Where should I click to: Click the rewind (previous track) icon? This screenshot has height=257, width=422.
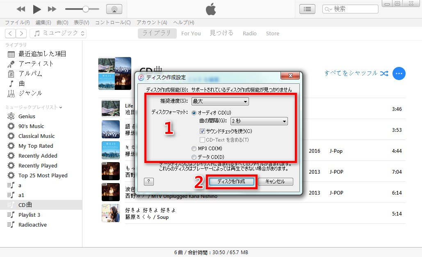coord(21,9)
